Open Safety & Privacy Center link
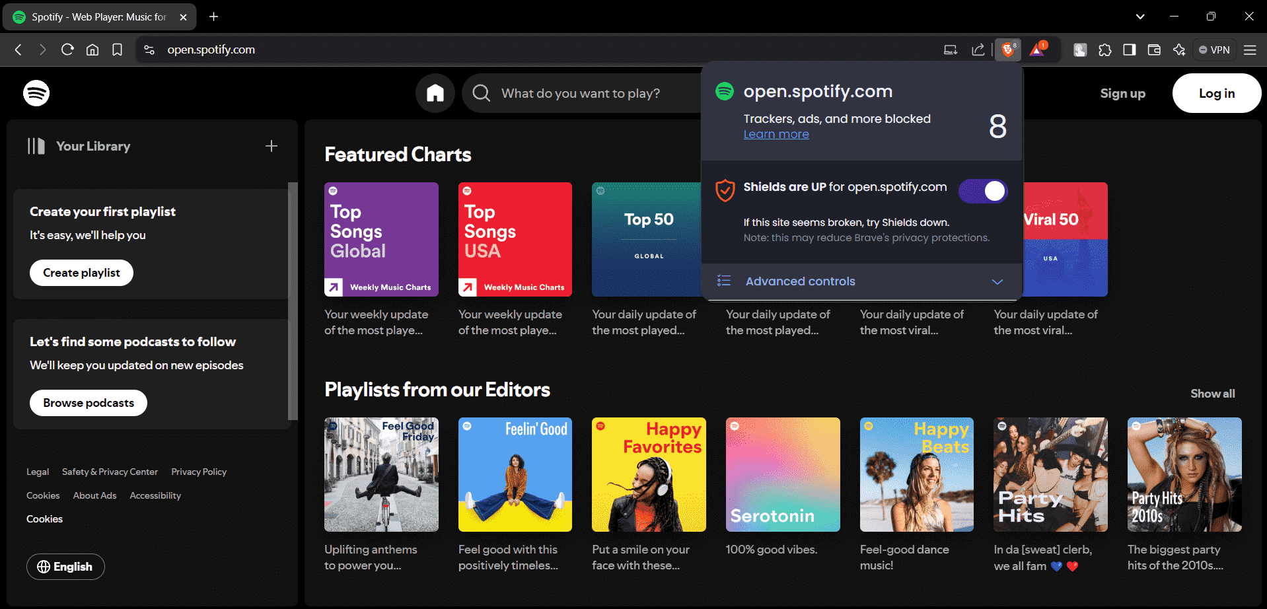 click(110, 472)
